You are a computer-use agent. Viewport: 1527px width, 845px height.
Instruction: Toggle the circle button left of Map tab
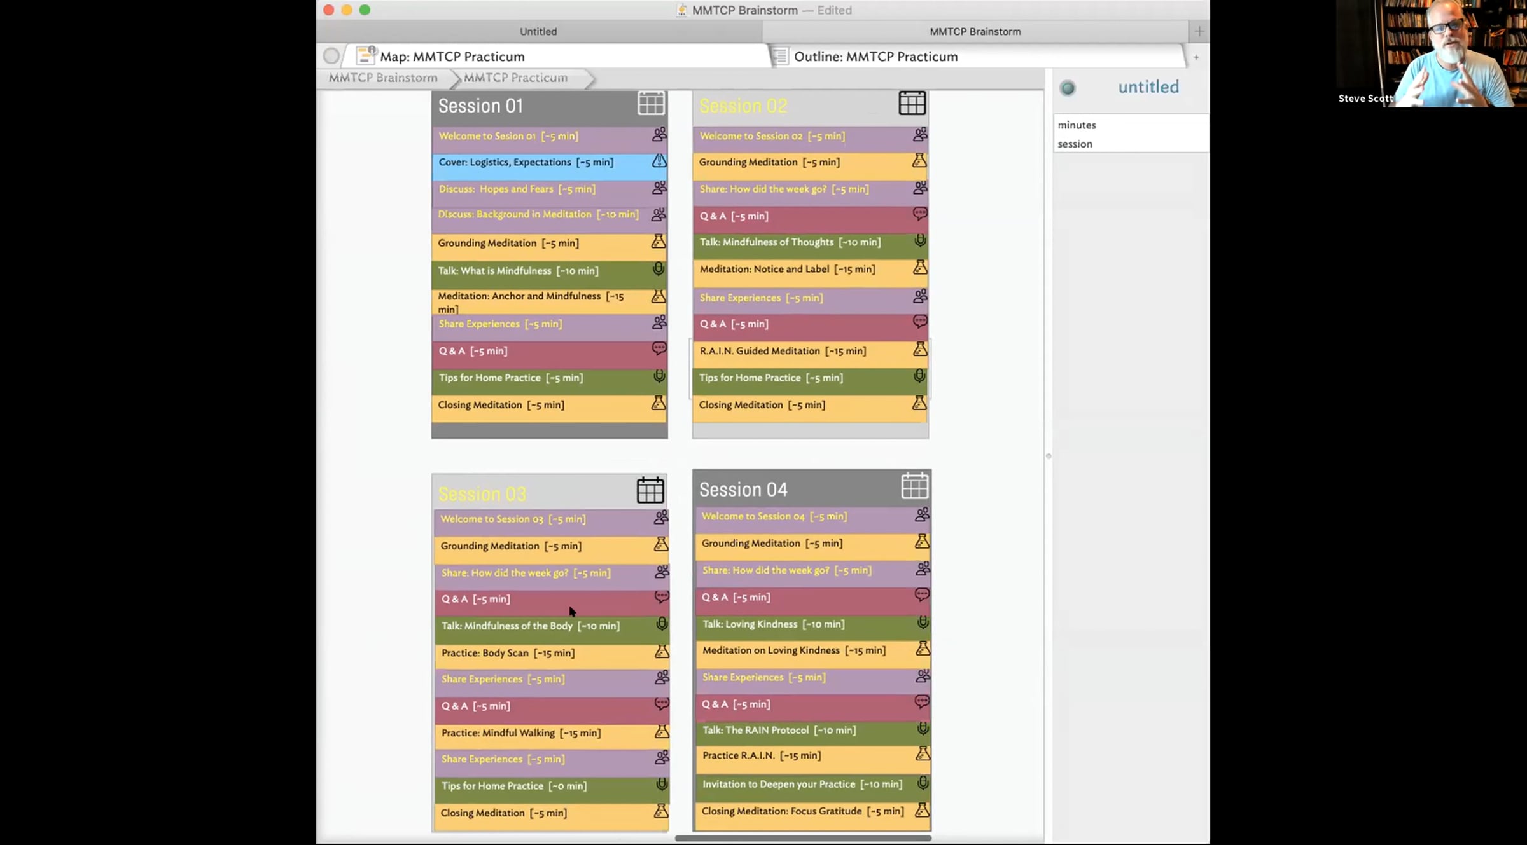(331, 56)
